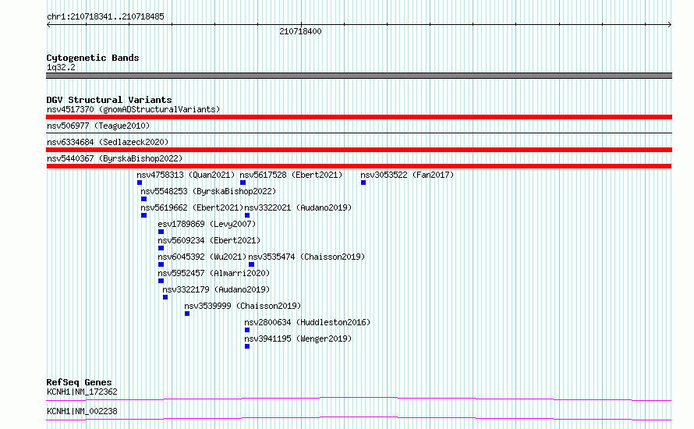Select the blue marker under nsv5619662 (Ebert2021)
This screenshot has width=694, height=429.
pyautogui.click(x=143, y=215)
